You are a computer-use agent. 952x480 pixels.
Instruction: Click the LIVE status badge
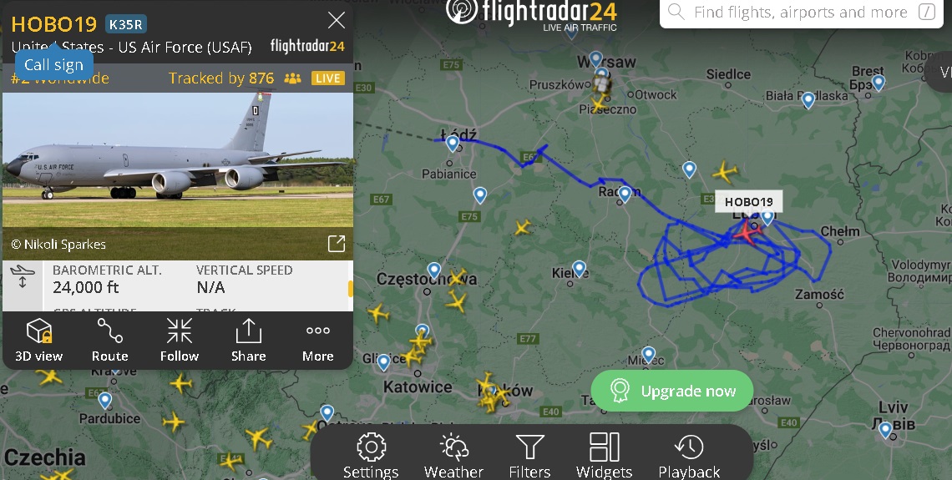pyautogui.click(x=328, y=78)
